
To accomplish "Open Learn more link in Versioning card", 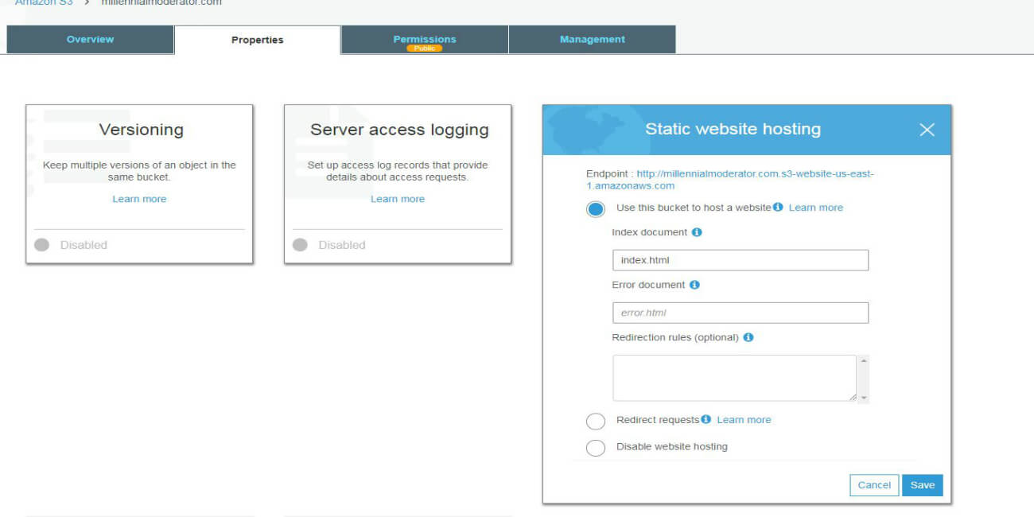I will 139,199.
